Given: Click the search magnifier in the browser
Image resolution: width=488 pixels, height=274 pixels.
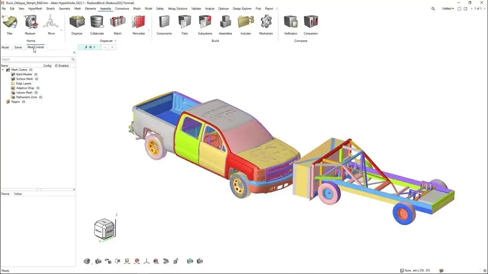Looking at the screenshot, I should [73, 59].
